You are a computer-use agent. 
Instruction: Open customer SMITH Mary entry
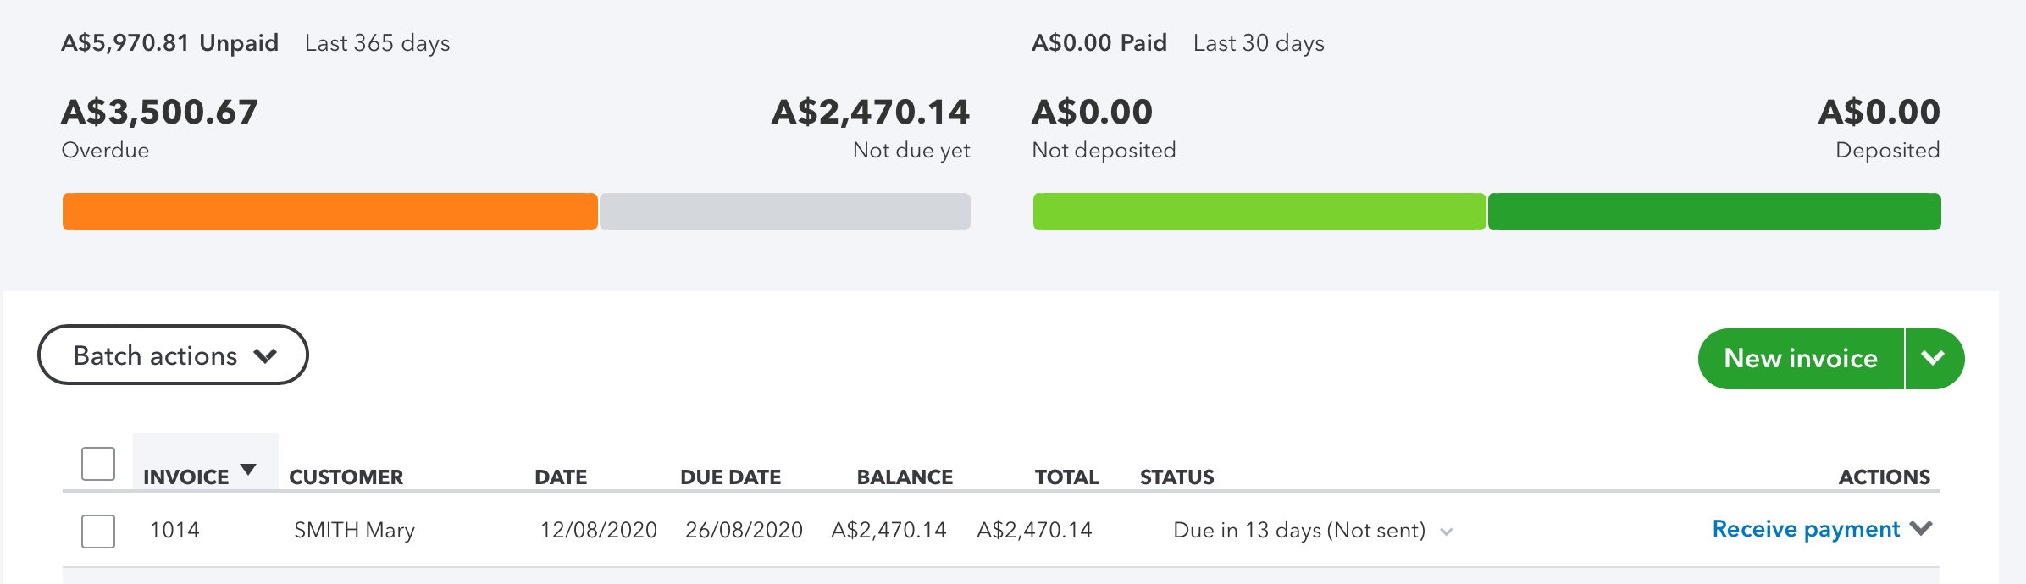(x=354, y=531)
